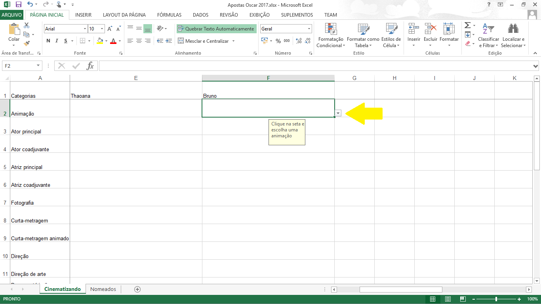The height and width of the screenshot is (304, 541).
Task: Expand the formula bar
Action: (536, 66)
